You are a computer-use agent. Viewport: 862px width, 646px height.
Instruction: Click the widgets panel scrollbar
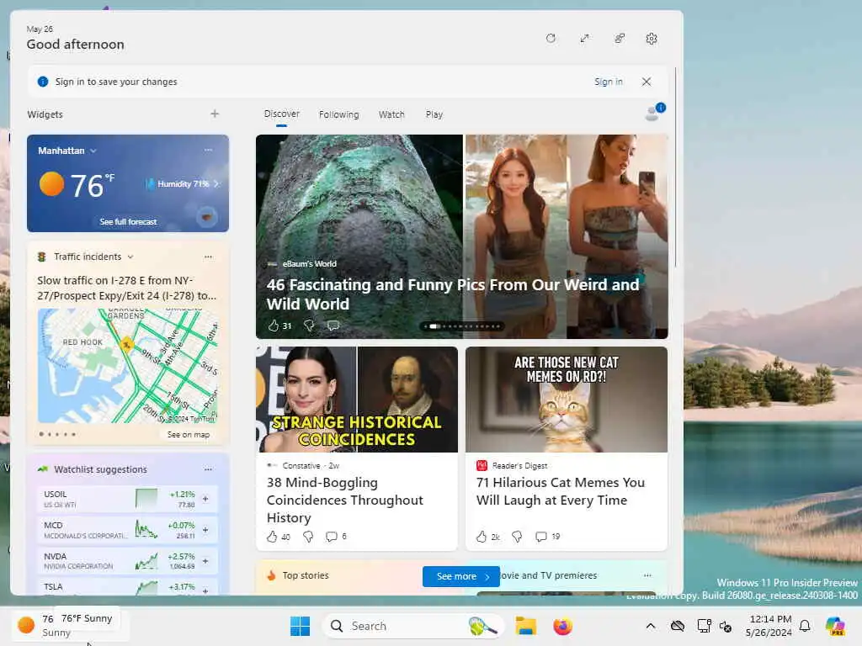[675, 167]
